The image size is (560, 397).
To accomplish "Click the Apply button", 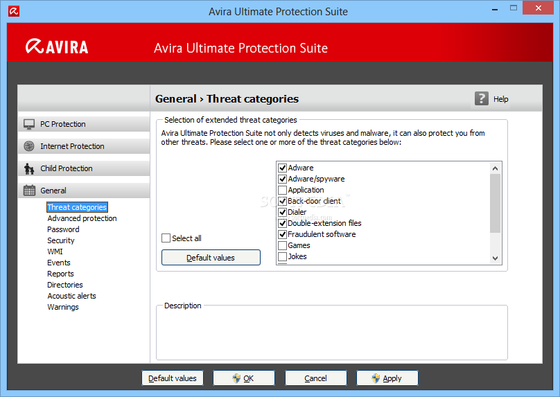I will [387, 378].
